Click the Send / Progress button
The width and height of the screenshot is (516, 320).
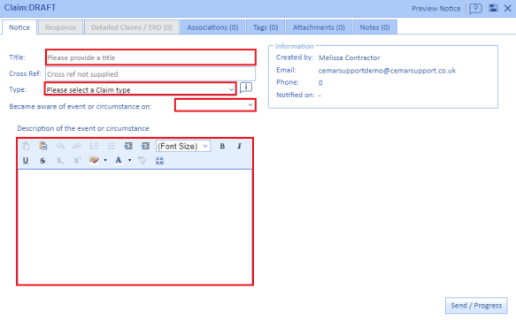[476, 306]
